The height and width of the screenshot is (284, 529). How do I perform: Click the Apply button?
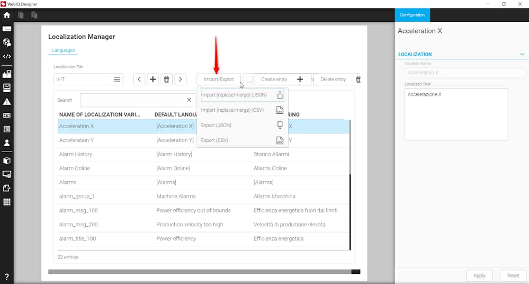click(479, 276)
